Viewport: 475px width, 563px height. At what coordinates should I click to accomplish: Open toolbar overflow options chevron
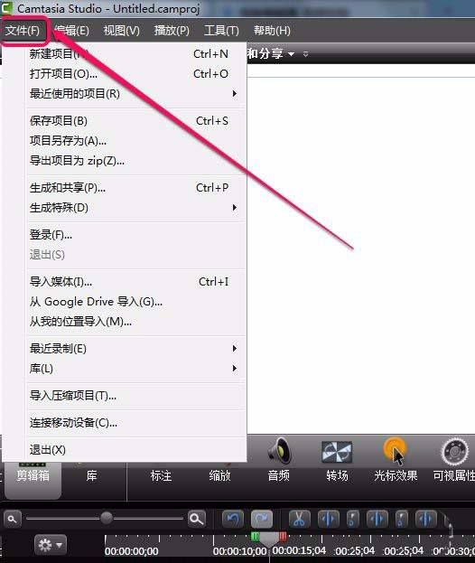(x=305, y=54)
